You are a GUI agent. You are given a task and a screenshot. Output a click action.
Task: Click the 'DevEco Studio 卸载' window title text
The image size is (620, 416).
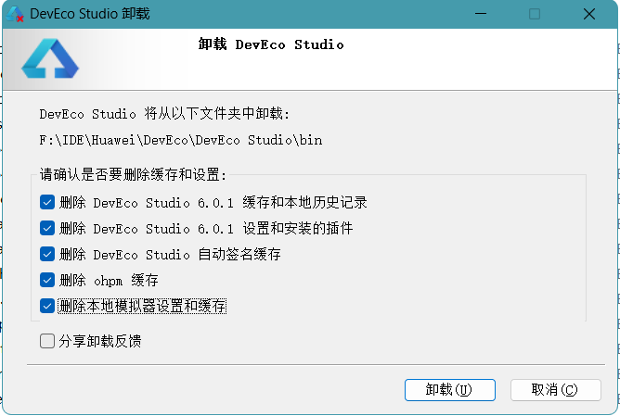pyautogui.click(x=90, y=14)
